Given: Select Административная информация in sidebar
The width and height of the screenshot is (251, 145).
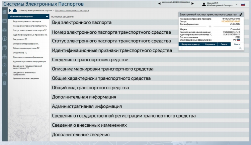Looking at the screenshot, I should point(29,62).
